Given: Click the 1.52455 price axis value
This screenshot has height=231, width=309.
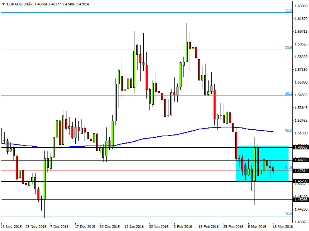Looking at the screenshot, I should pos(301,120).
